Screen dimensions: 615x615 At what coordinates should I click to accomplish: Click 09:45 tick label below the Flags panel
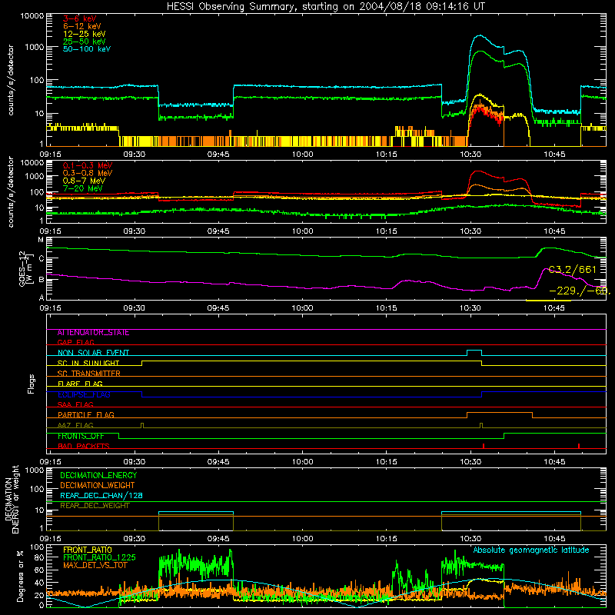(218, 462)
